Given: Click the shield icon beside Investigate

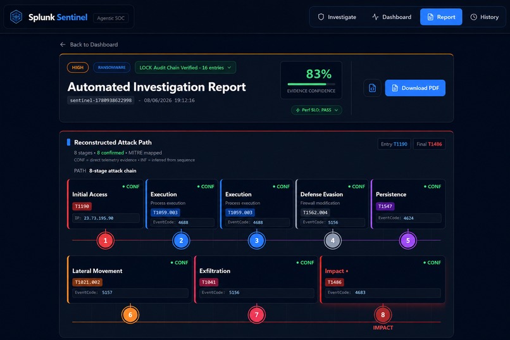Looking at the screenshot, I should click(x=321, y=17).
